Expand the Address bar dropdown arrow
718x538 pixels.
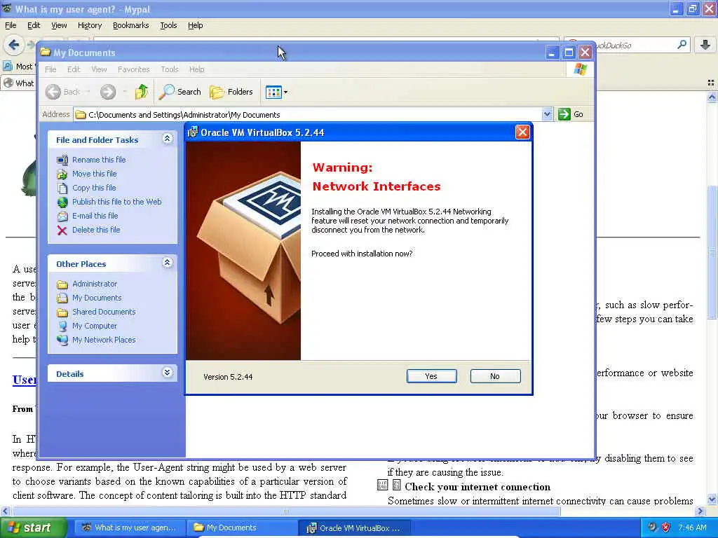pyautogui.click(x=547, y=114)
